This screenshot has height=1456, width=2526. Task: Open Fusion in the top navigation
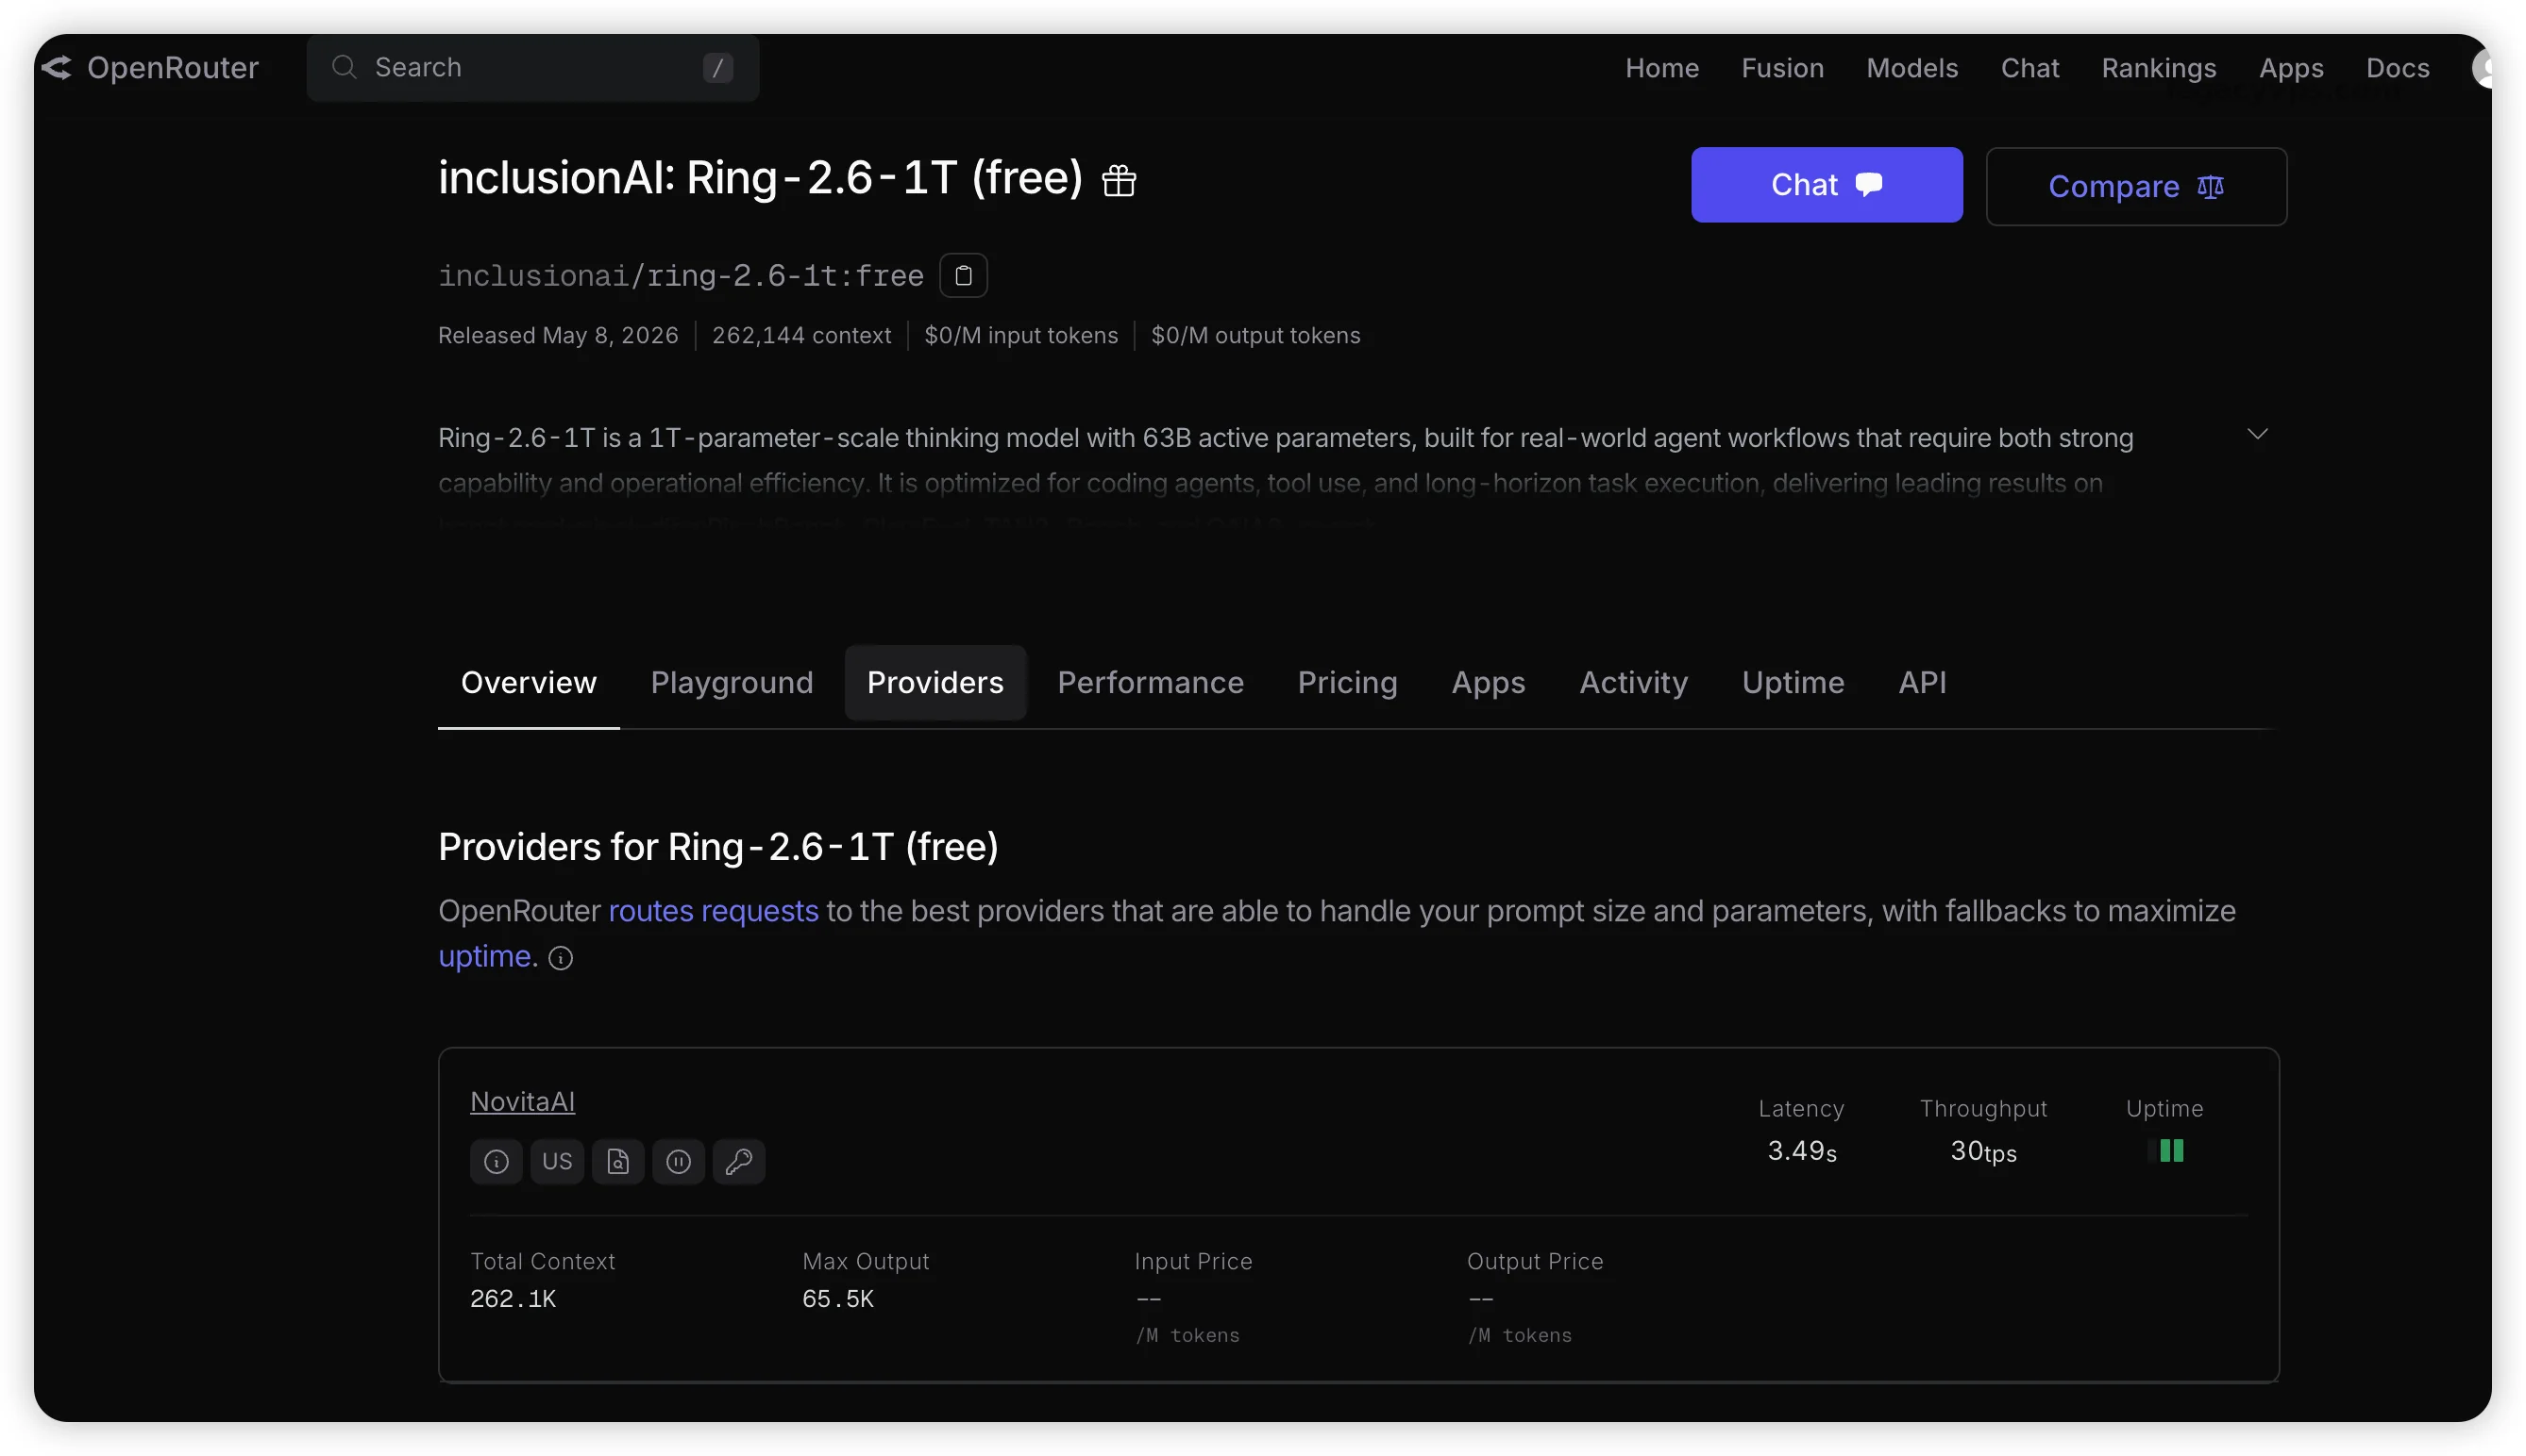point(1781,68)
